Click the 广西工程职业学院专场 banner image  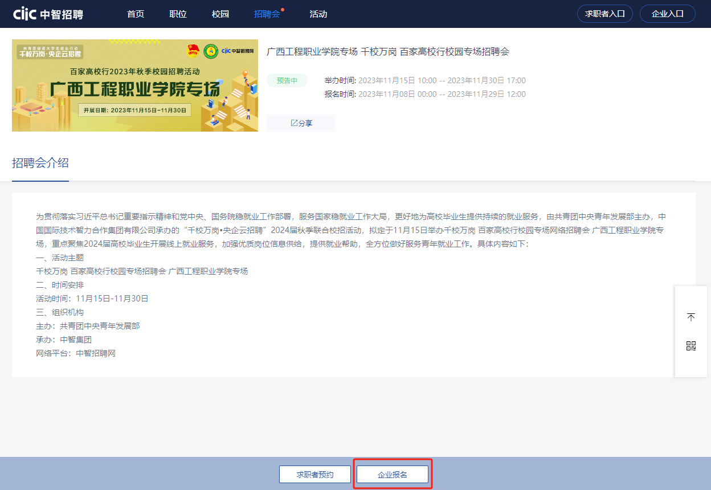pyautogui.click(x=135, y=85)
